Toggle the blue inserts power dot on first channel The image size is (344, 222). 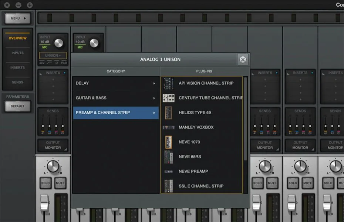(65, 73)
